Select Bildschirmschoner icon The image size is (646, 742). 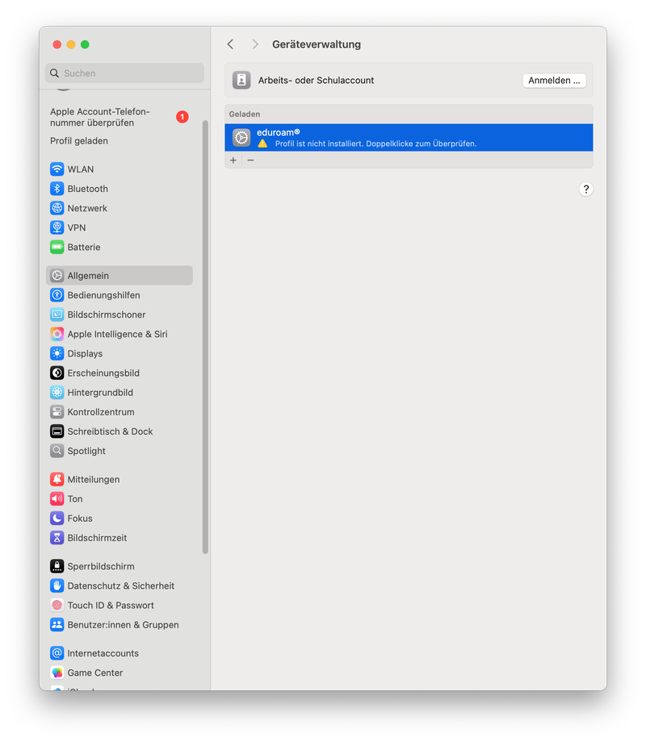[x=57, y=315]
